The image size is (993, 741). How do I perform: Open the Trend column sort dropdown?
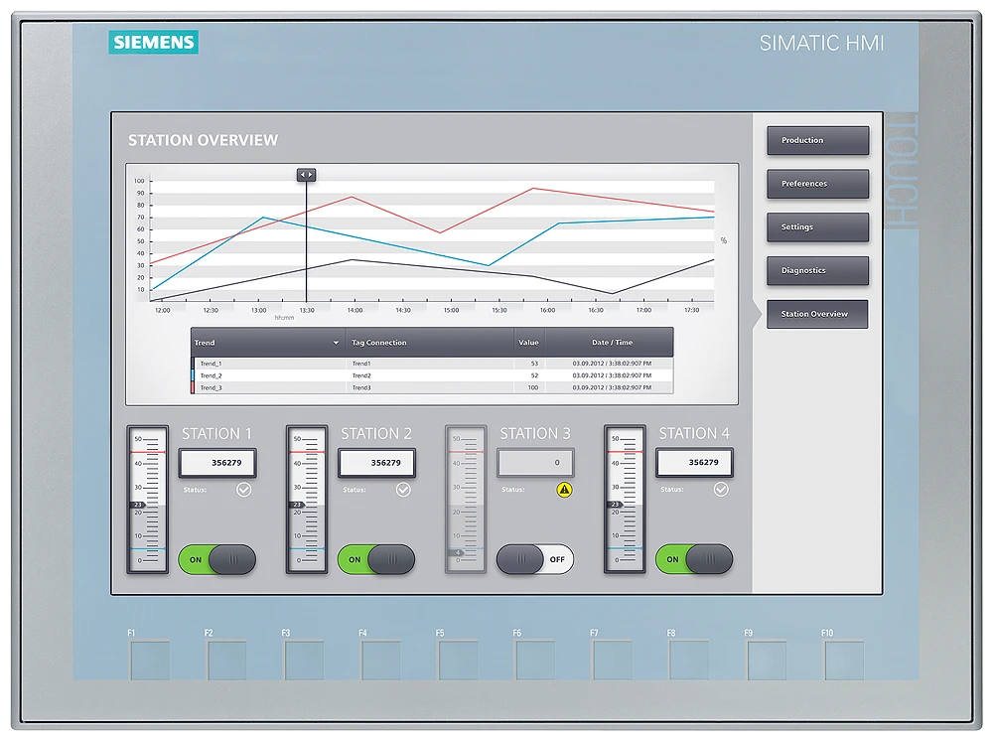[x=336, y=342]
